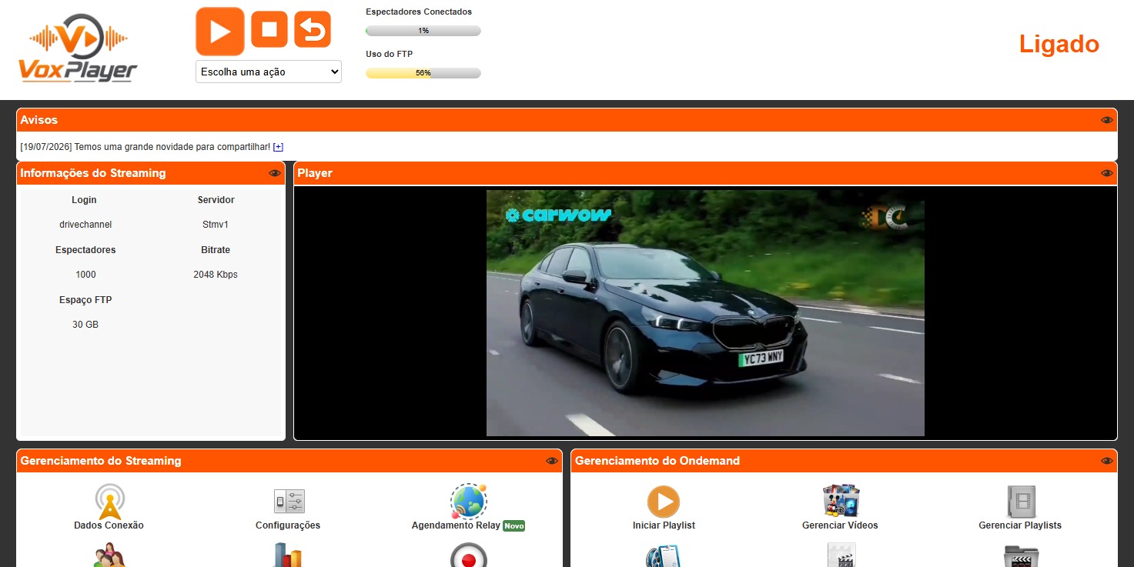Click the VoxPlayer logo

(78, 48)
